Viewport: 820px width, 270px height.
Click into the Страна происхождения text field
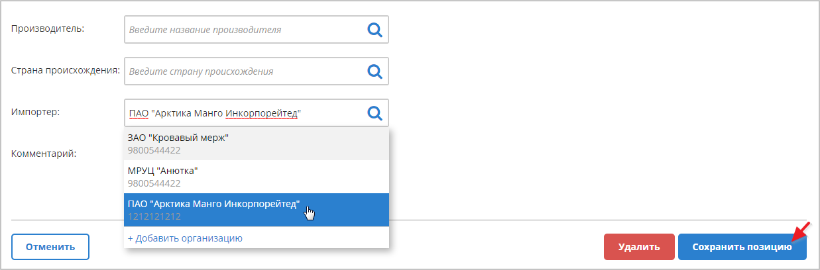[x=244, y=71]
